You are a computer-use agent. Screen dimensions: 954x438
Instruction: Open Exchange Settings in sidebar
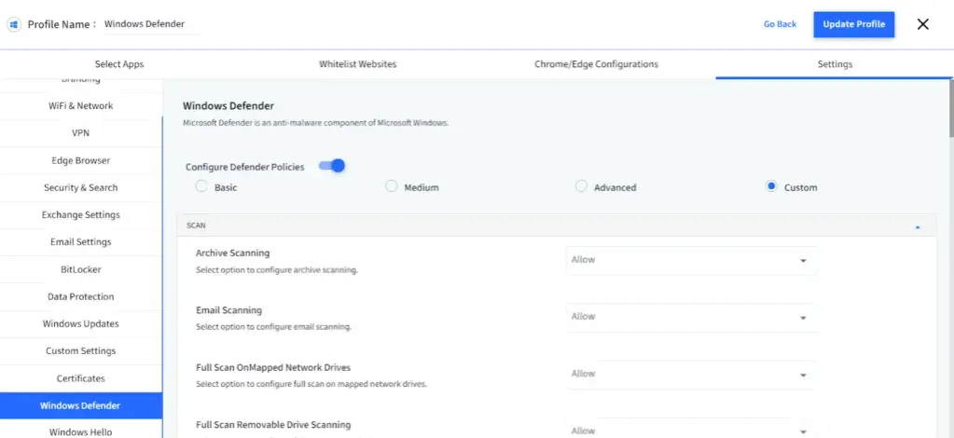[x=81, y=214]
